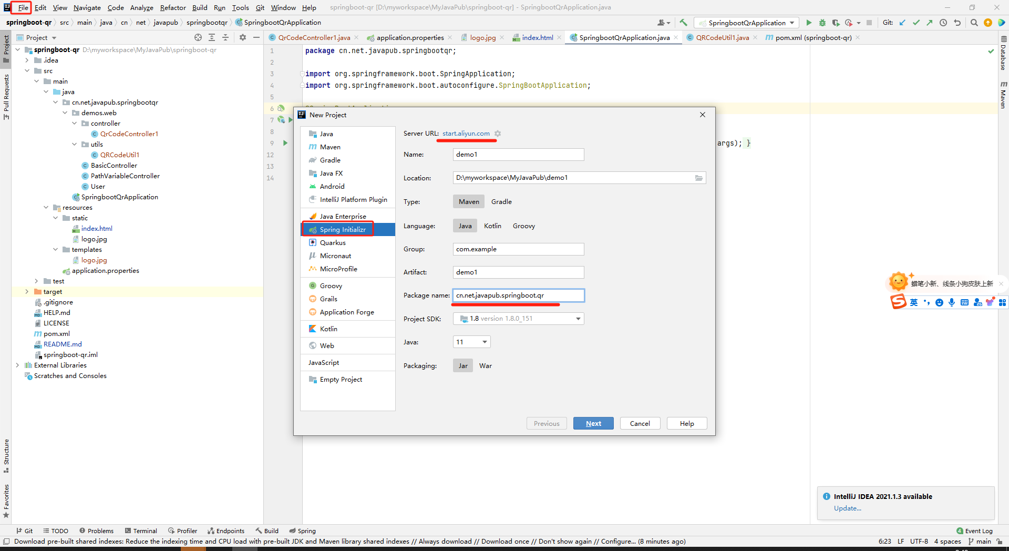The height and width of the screenshot is (551, 1009).
Task: Click the browse folder icon in Location field
Action: click(x=699, y=178)
